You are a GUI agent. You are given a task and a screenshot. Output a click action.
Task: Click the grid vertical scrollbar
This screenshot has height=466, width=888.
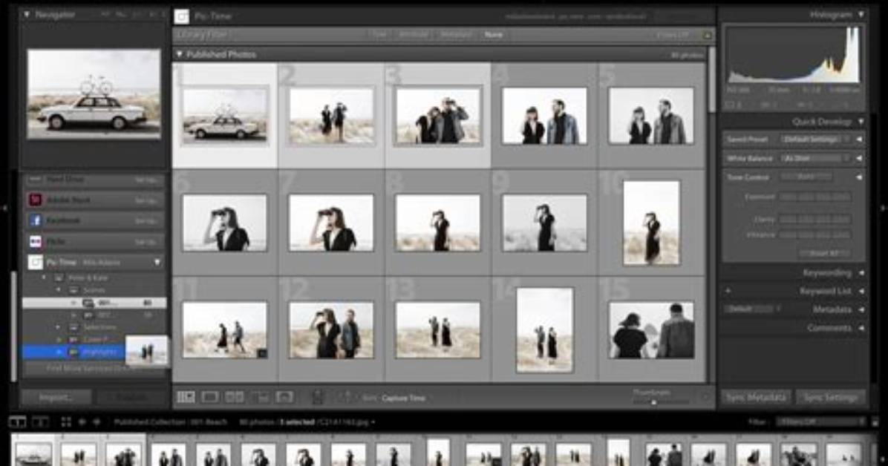712,79
